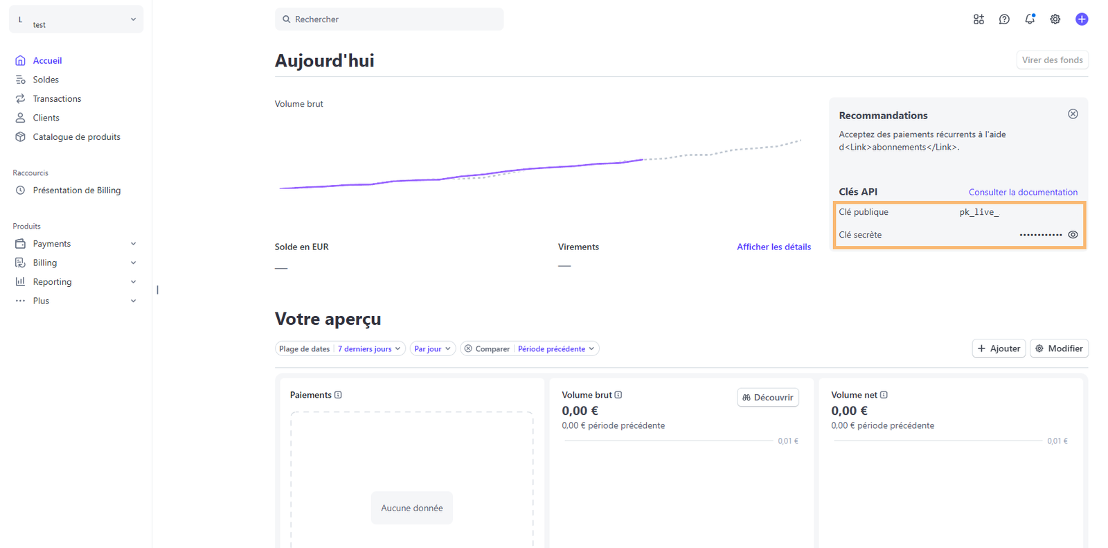
Task: Open the notifications bell
Action: 1029,19
